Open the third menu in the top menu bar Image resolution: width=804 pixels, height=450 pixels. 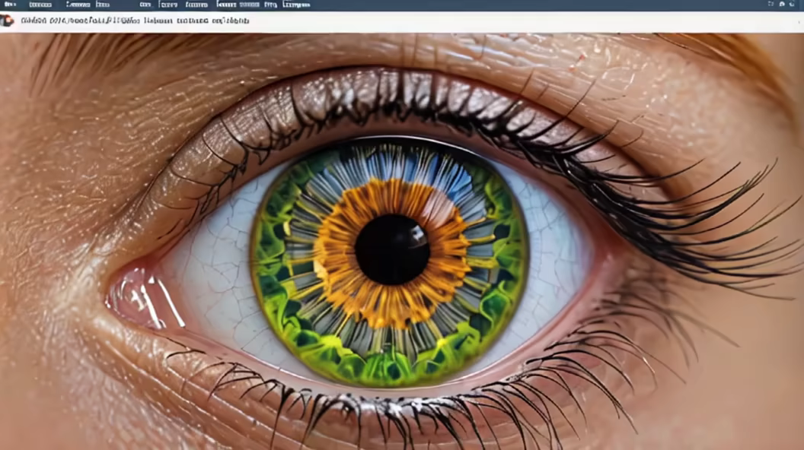pos(78,5)
